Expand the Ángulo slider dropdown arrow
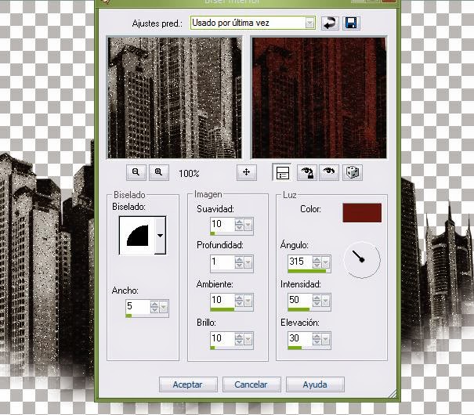 326,263
